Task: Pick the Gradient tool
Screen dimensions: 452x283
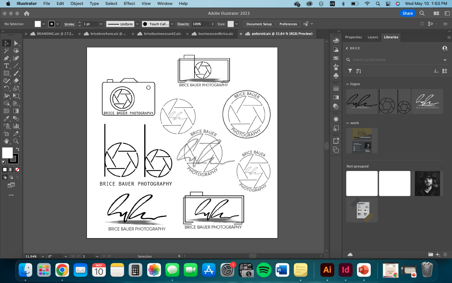Action: [x=16, y=111]
